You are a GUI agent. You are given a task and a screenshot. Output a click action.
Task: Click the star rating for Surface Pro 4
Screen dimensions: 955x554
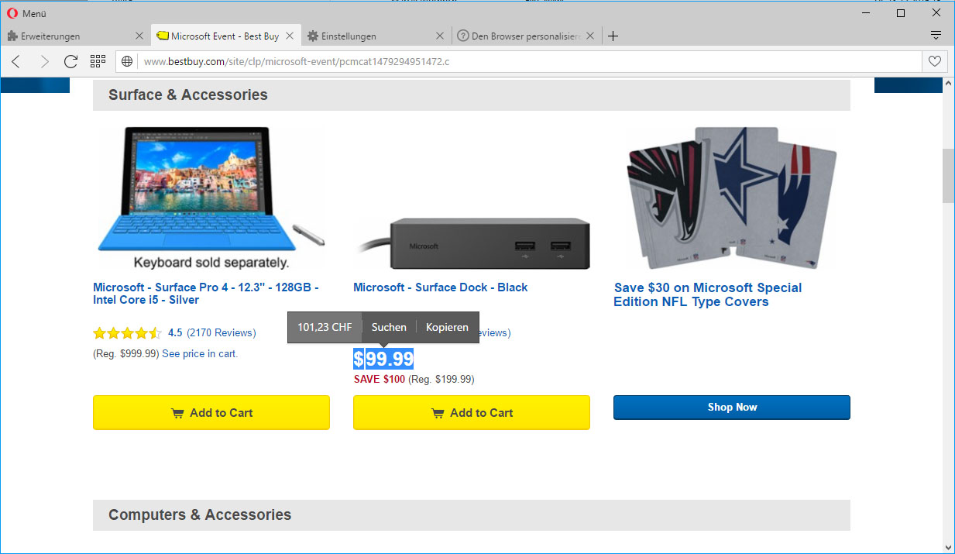[127, 333]
